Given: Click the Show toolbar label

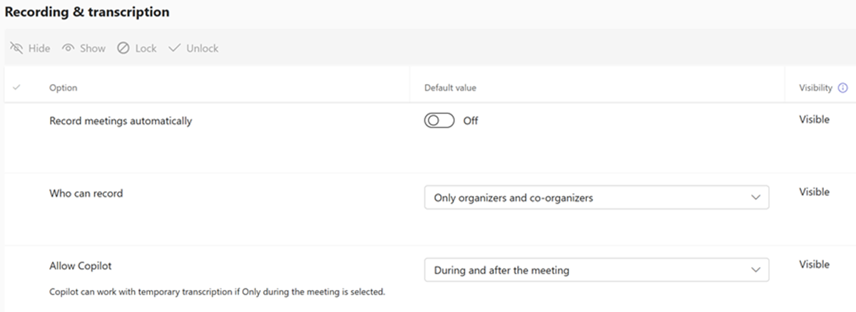Looking at the screenshot, I should pyautogui.click(x=93, y=48).
